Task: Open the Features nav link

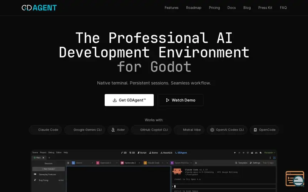Action: (171, 8)
